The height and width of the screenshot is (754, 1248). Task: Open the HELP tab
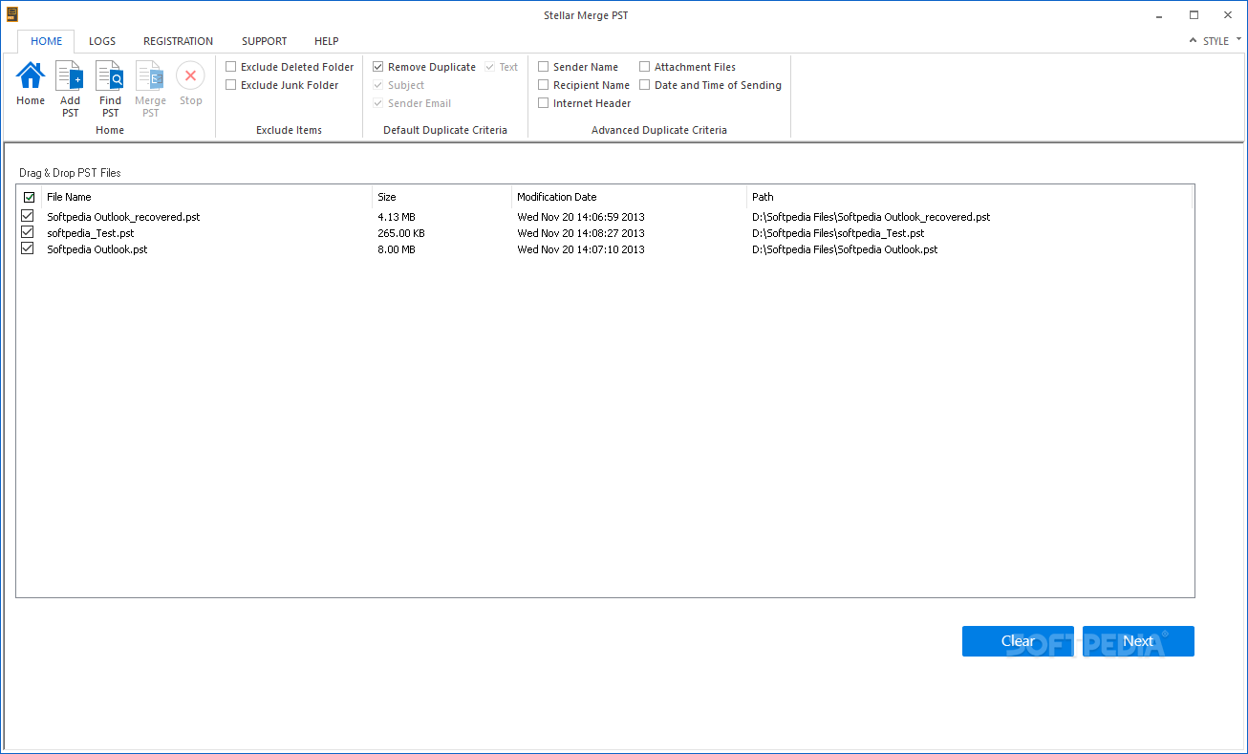(x=327, y=41)
